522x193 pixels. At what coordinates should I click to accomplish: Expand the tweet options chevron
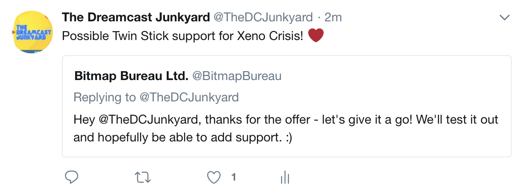(x=504, y=18)
